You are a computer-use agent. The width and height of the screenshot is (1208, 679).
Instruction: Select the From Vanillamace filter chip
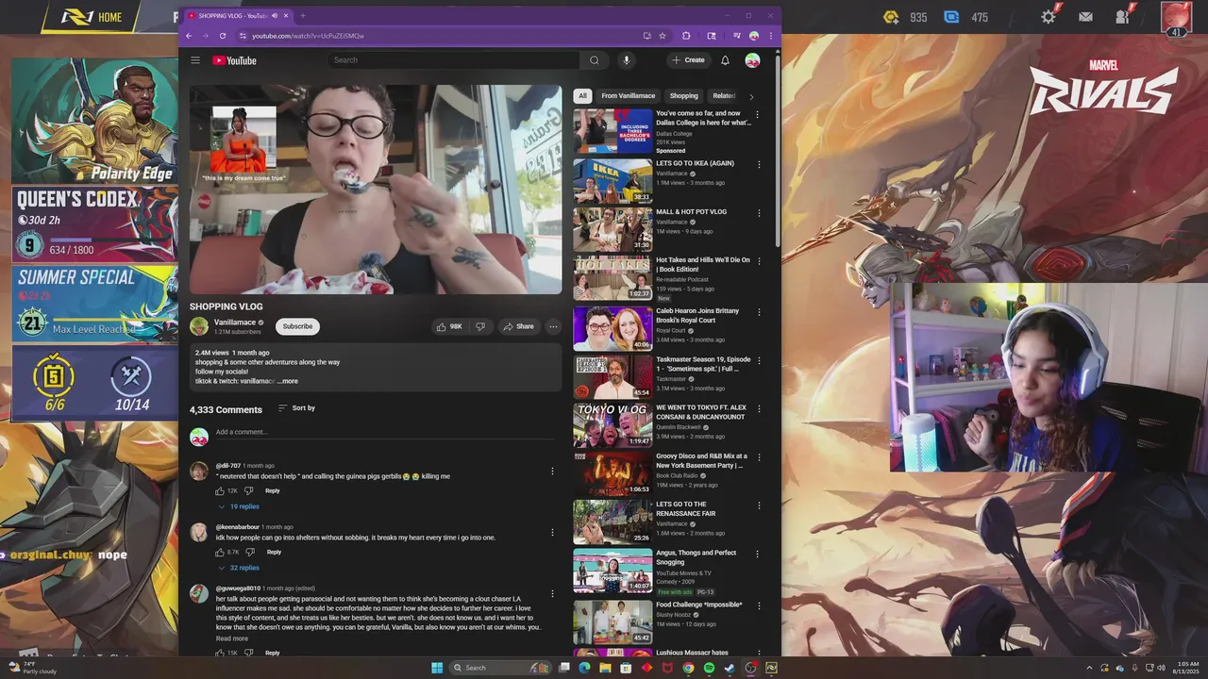point(628,95)
